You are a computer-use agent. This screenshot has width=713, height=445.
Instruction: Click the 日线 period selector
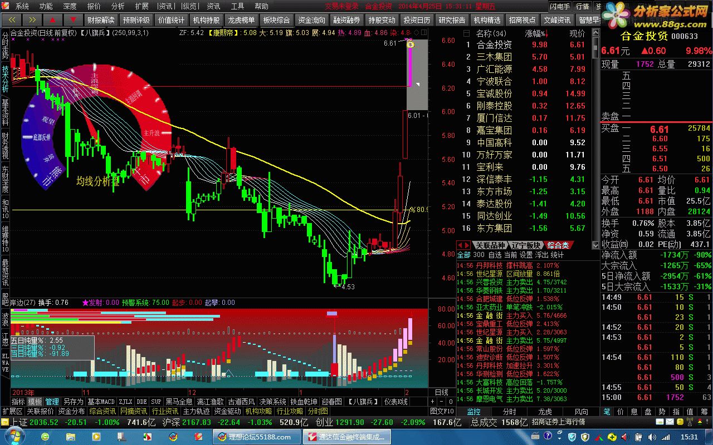441,392
